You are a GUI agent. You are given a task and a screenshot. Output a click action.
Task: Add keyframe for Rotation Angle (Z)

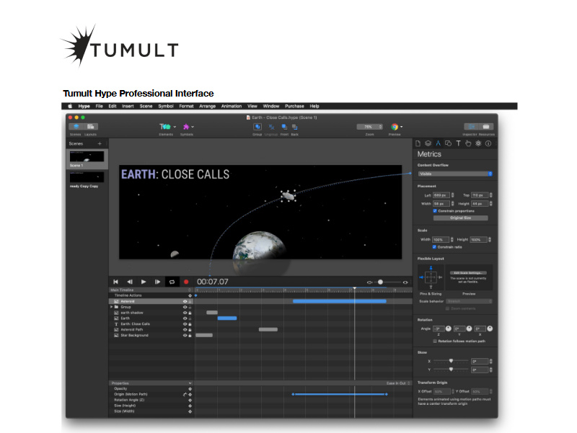point(190,400)
